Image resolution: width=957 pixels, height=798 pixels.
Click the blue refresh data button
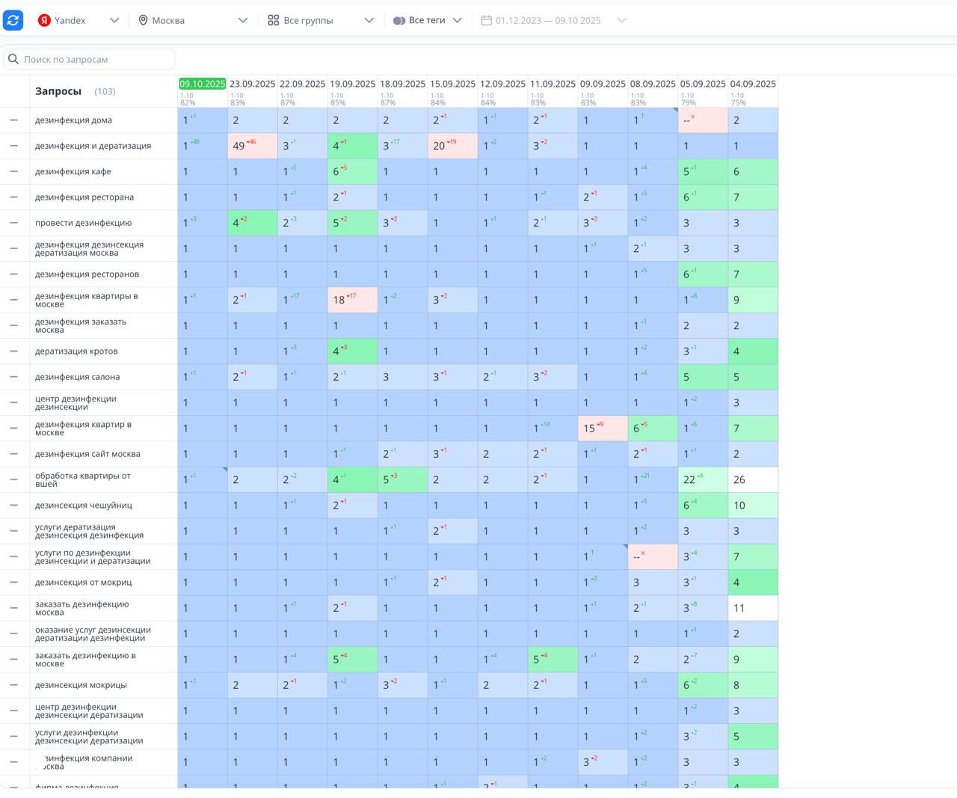(x=13, y=20)
